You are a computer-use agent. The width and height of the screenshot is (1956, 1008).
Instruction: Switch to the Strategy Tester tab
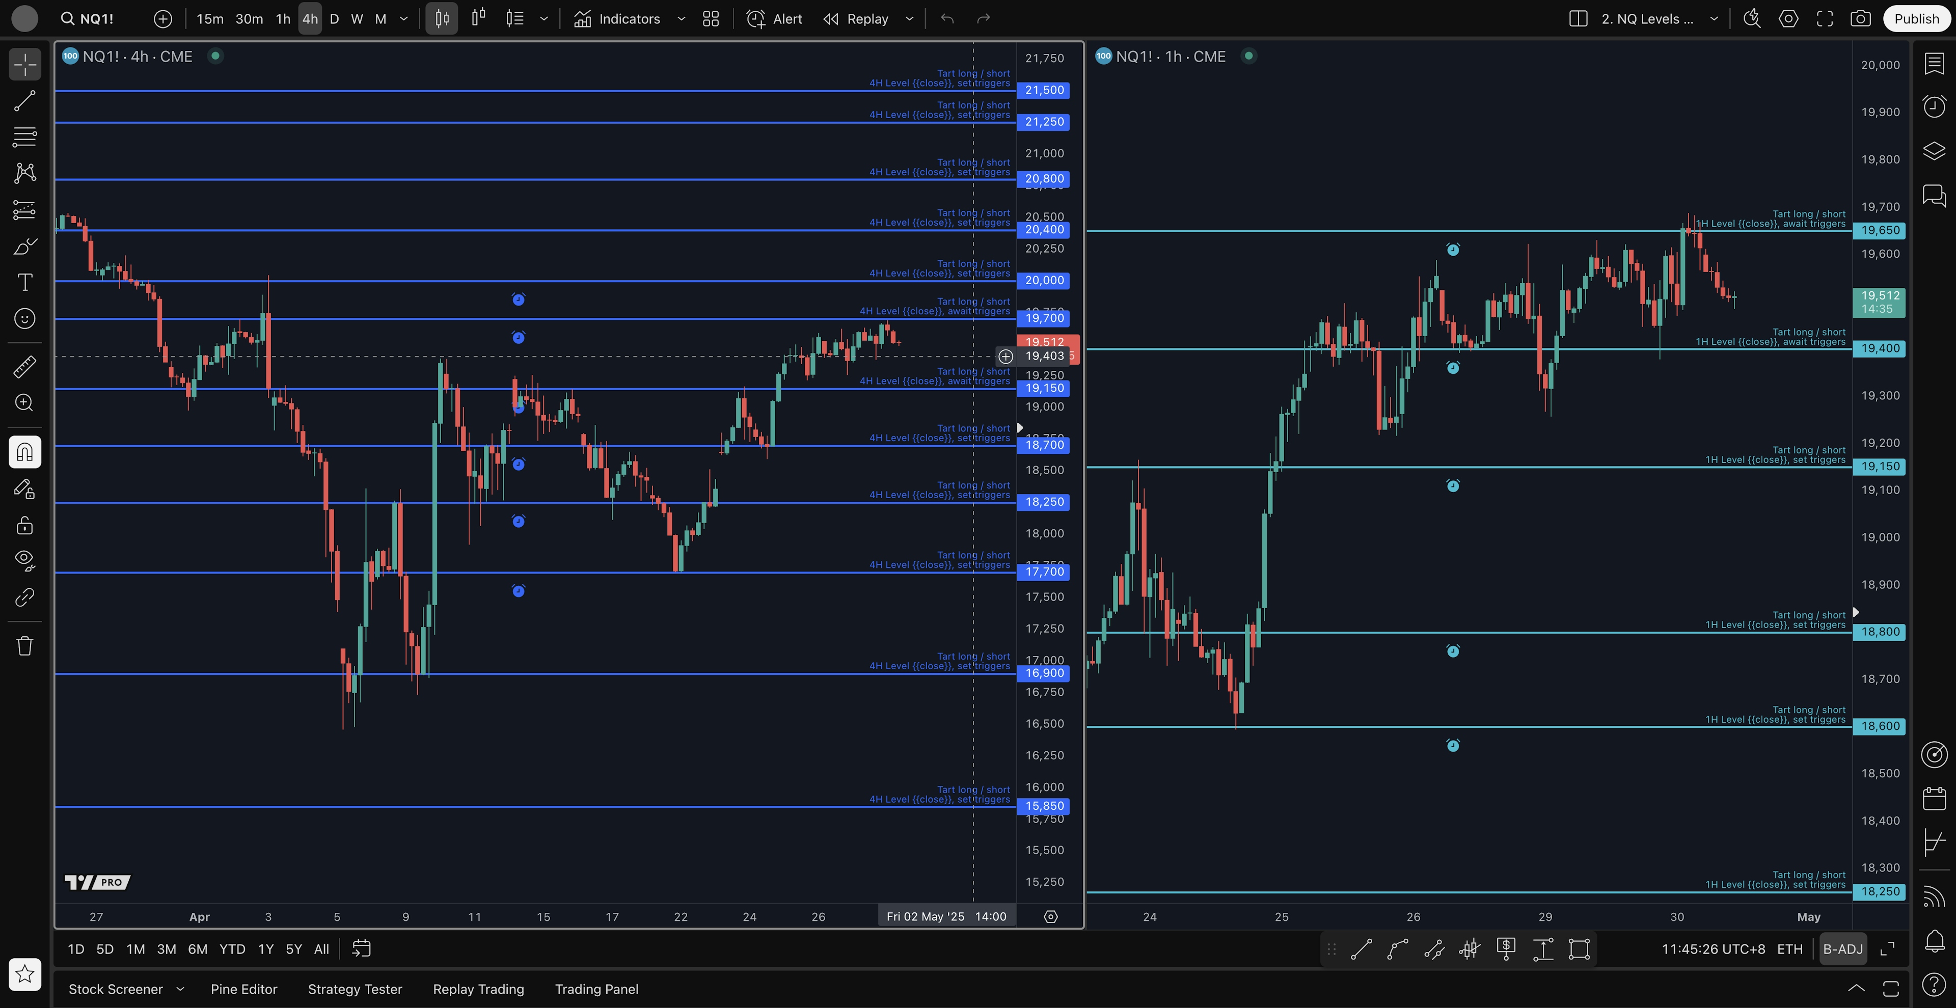click(355, 989)
